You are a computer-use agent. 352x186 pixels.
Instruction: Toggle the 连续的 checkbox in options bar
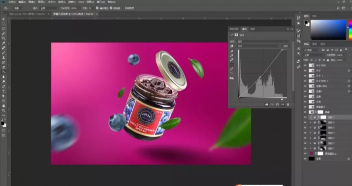pos(111,8)
